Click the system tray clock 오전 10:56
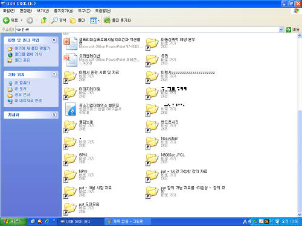This screenshot has width=302, height=226. click(x=290, y=221)
